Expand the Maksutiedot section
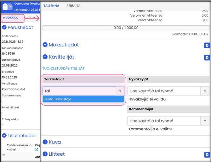This screenshot has width=211, height=162. [x=45, y=45]
